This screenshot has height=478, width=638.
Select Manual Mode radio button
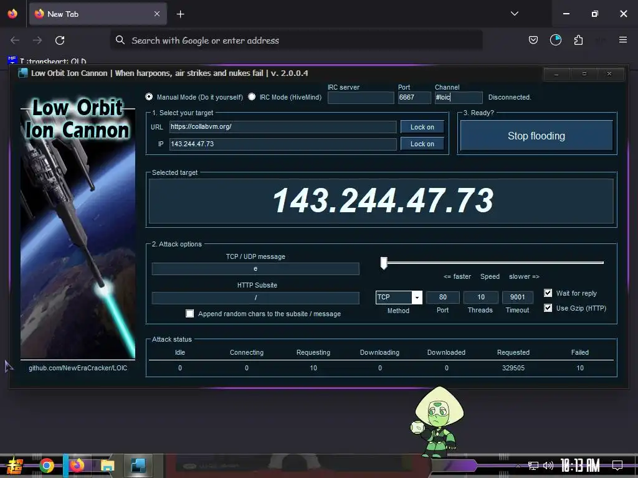click(149, 96)
